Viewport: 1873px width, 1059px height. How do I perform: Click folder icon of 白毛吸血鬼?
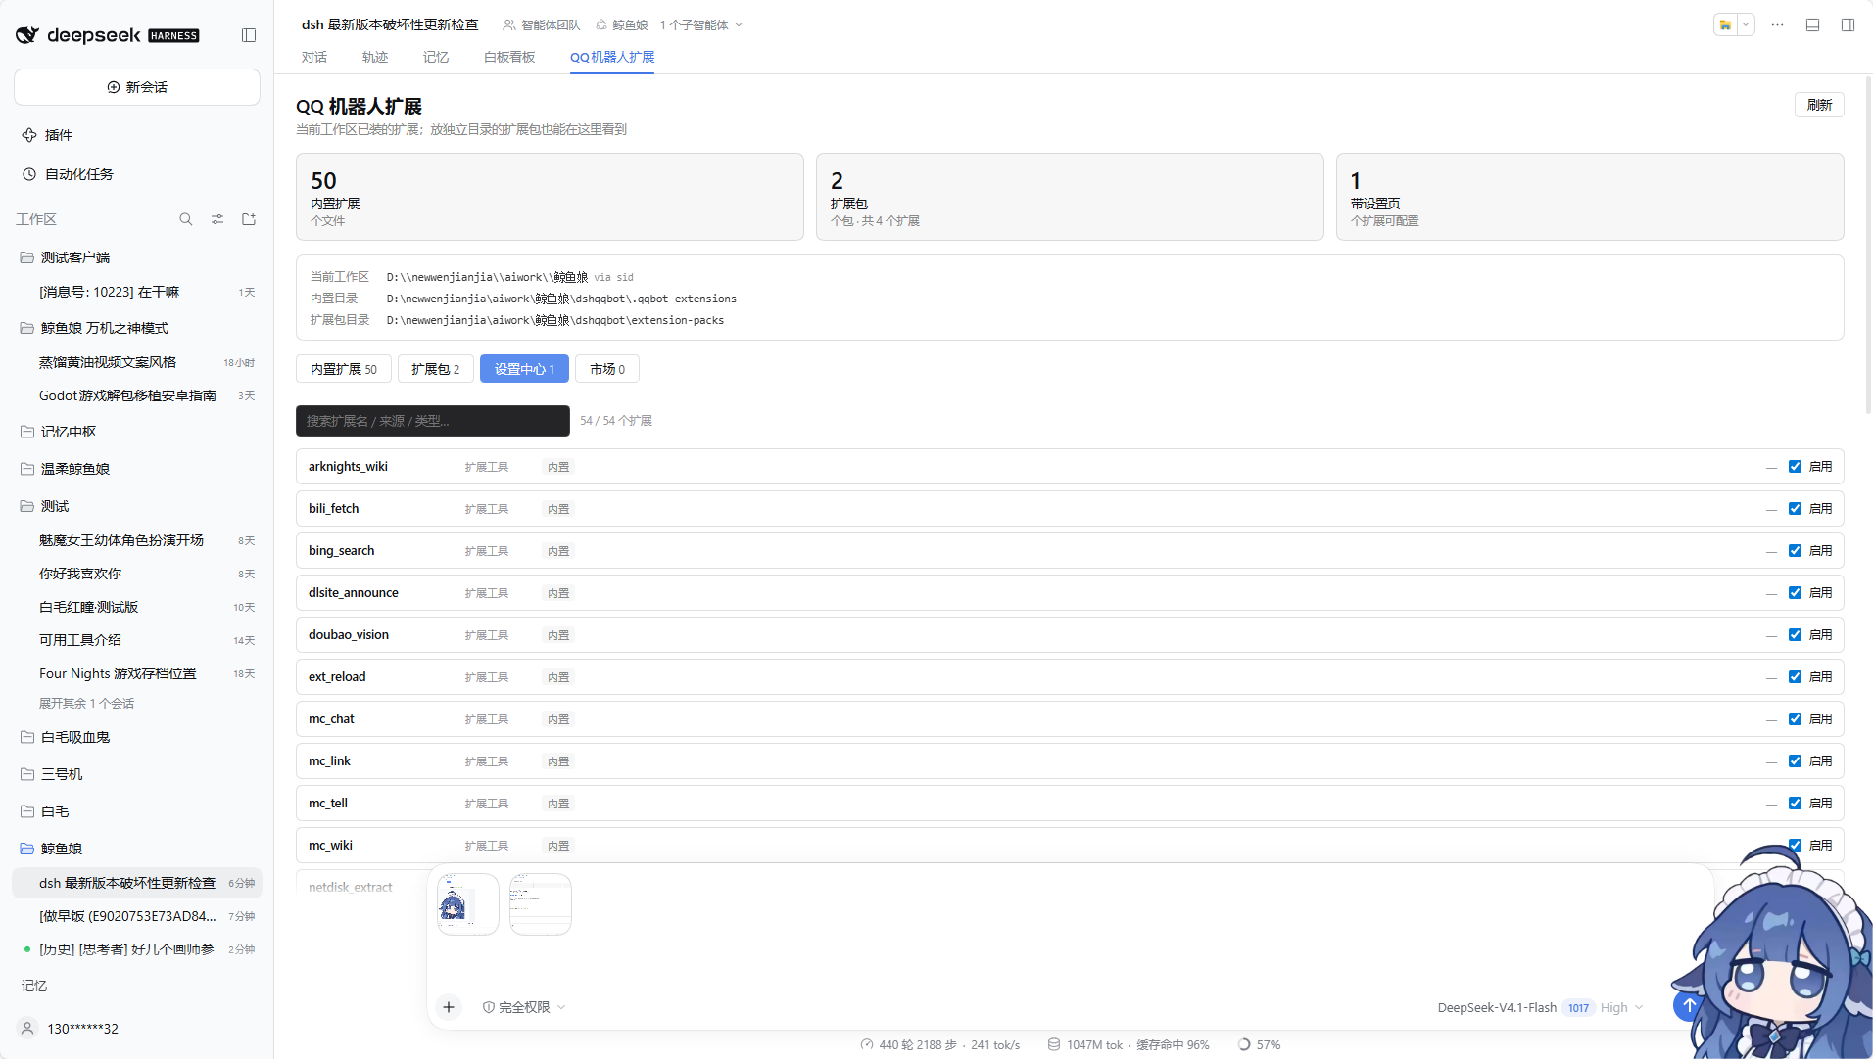(x=27, y=737)
